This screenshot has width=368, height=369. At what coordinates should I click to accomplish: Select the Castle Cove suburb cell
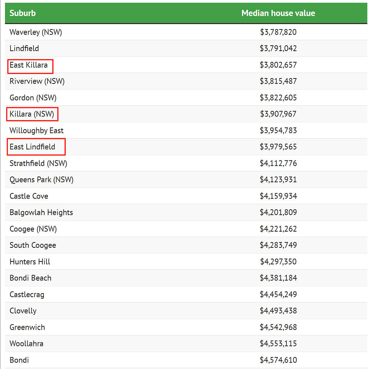29,196
